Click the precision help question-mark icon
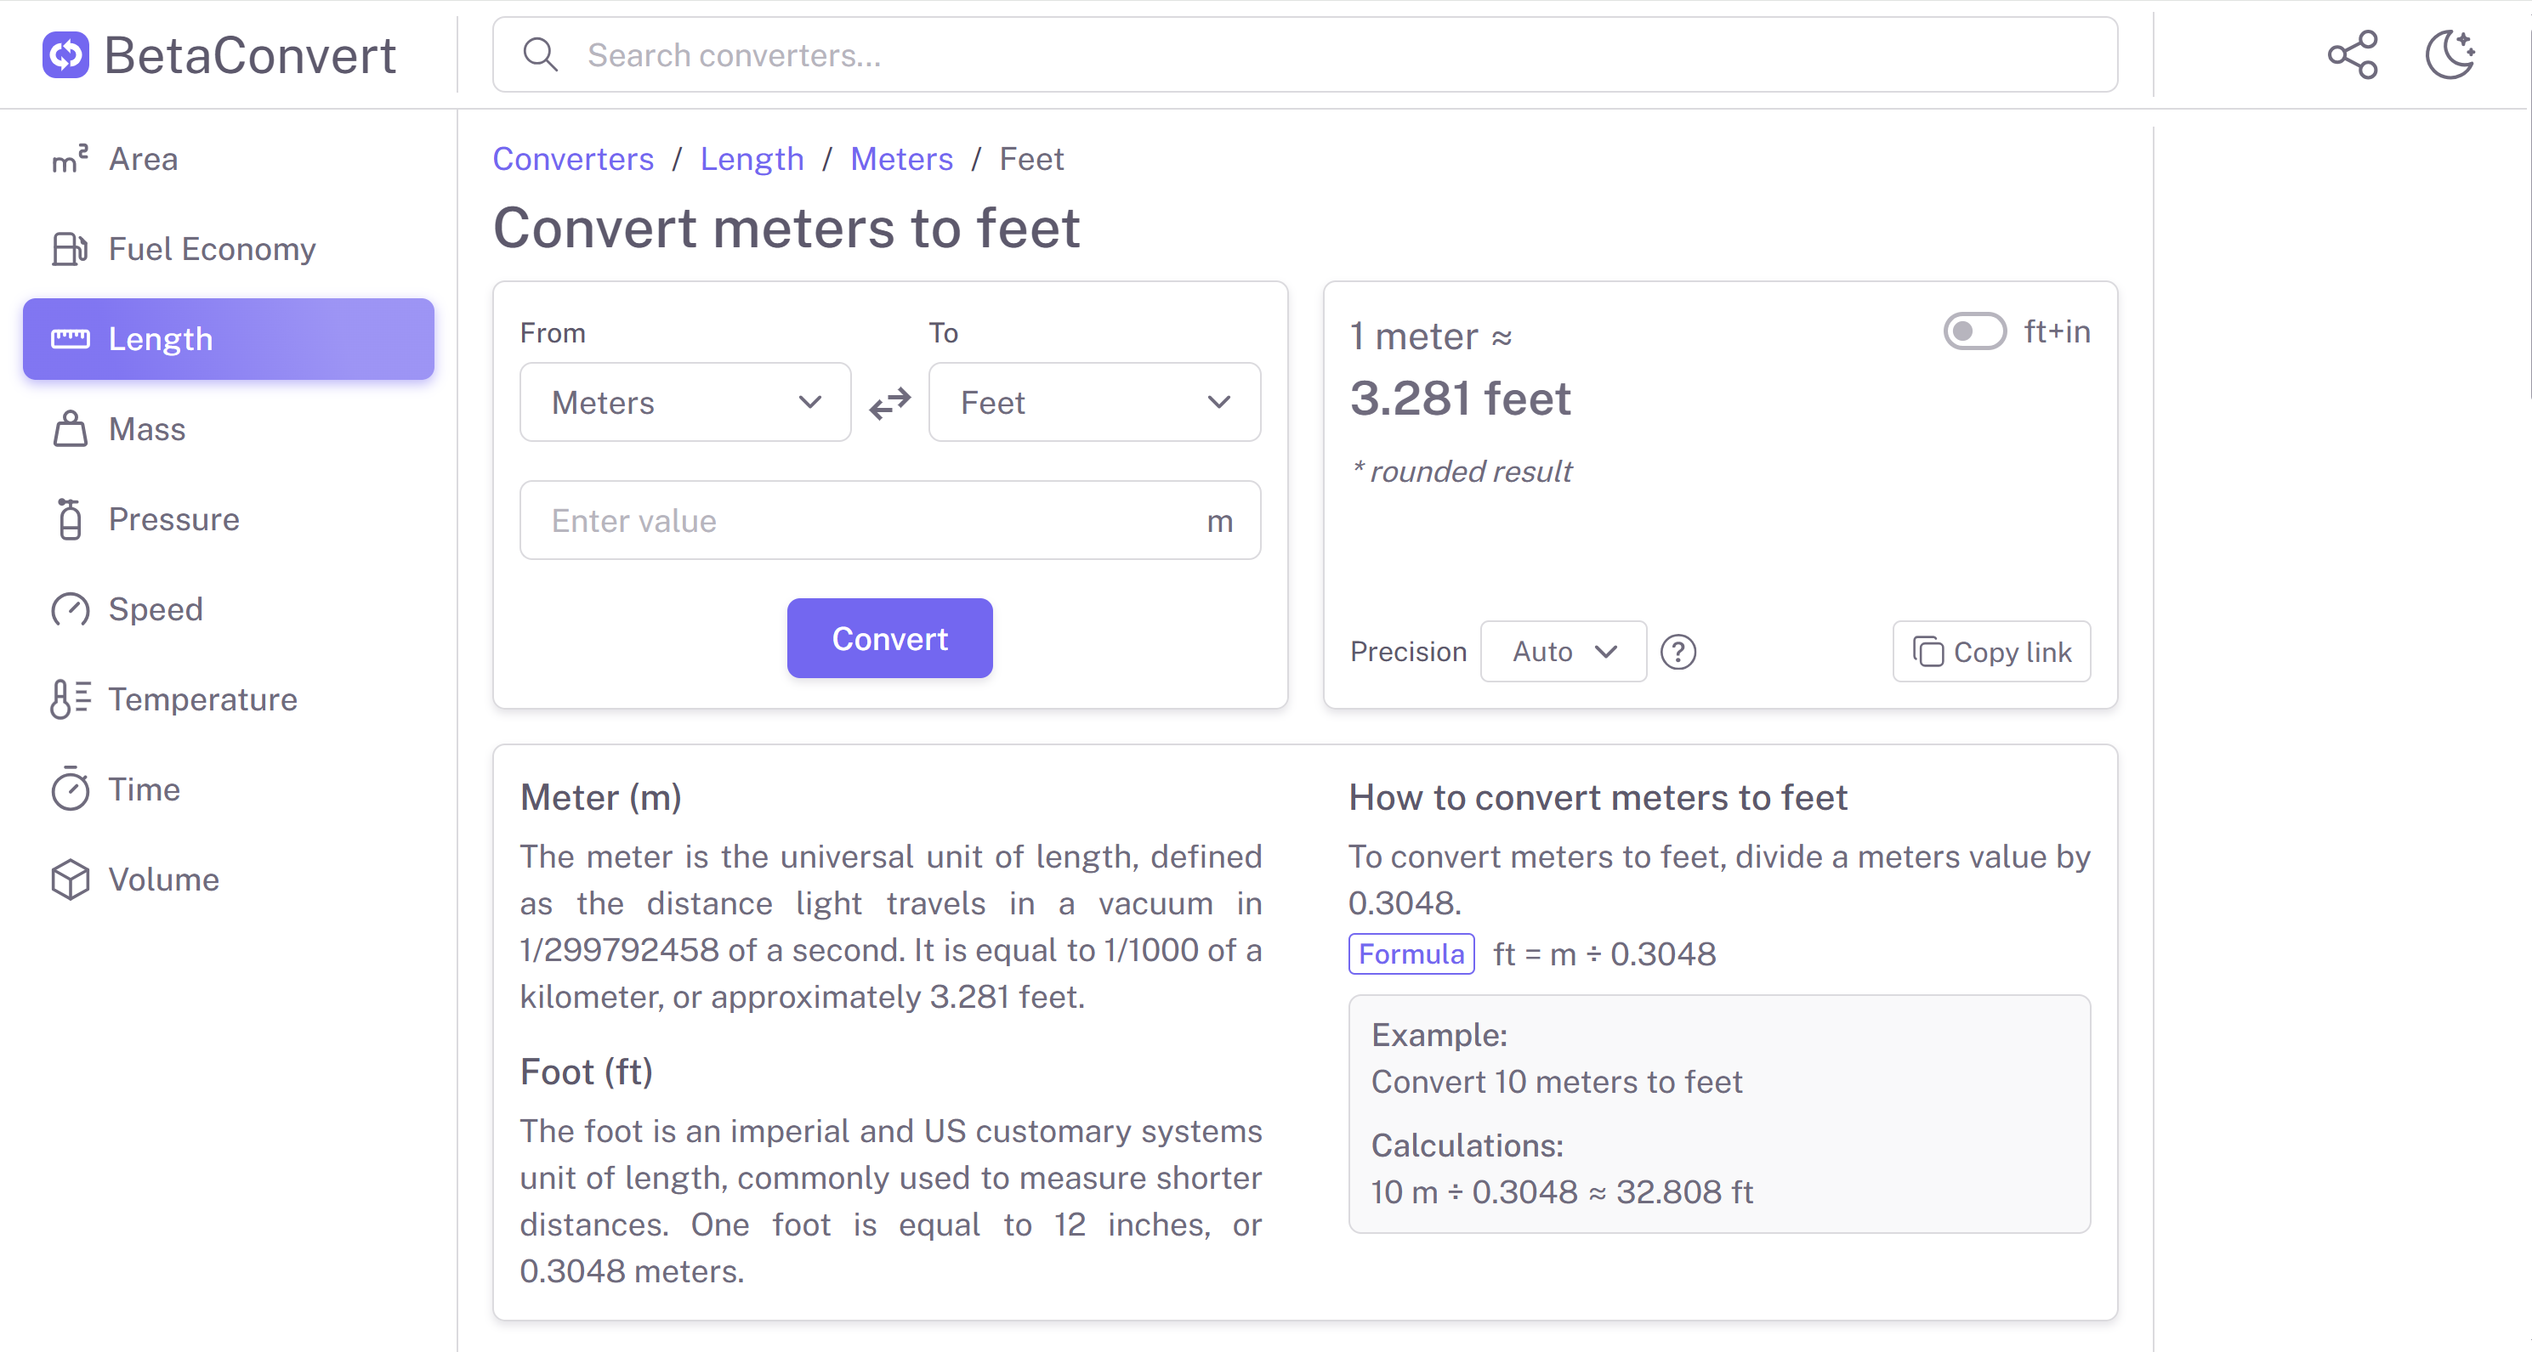Viewport: 2532px width, 1352px height. click(1678, 652)
